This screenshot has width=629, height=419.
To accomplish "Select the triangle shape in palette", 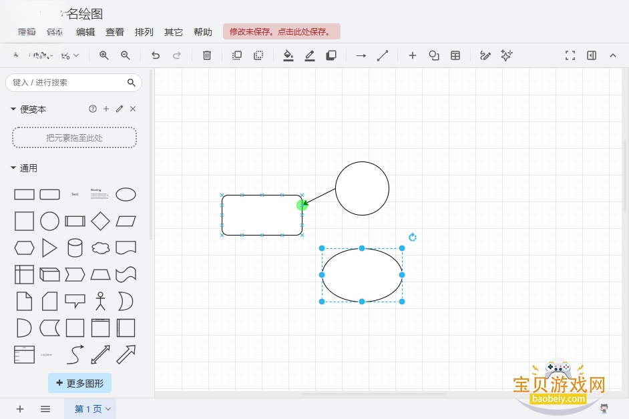I will pos(49,248).
